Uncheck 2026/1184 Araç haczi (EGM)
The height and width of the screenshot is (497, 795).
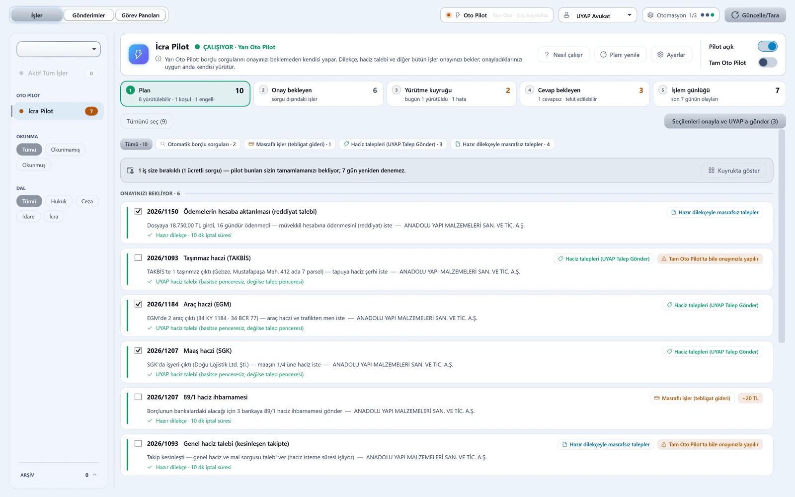coord(138,304)
